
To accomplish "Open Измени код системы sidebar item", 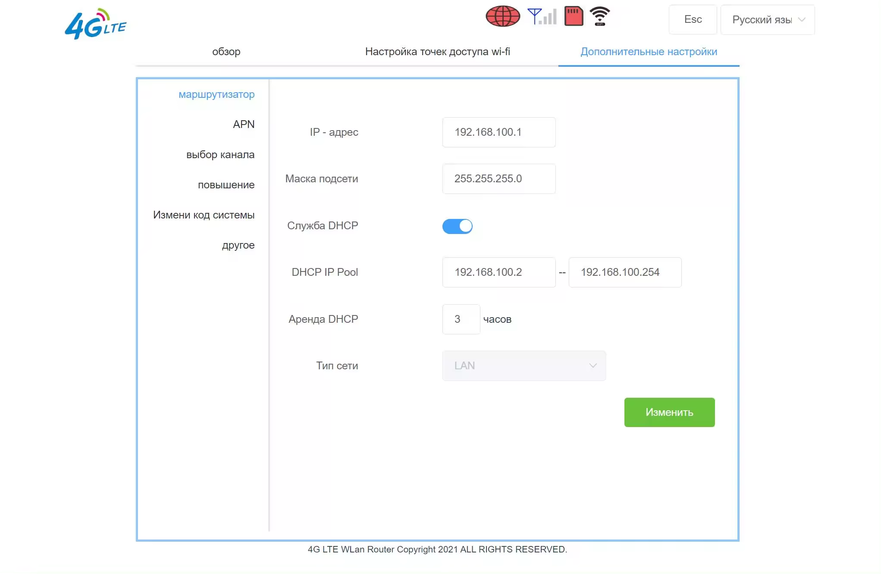I will [x=204, y=215].
